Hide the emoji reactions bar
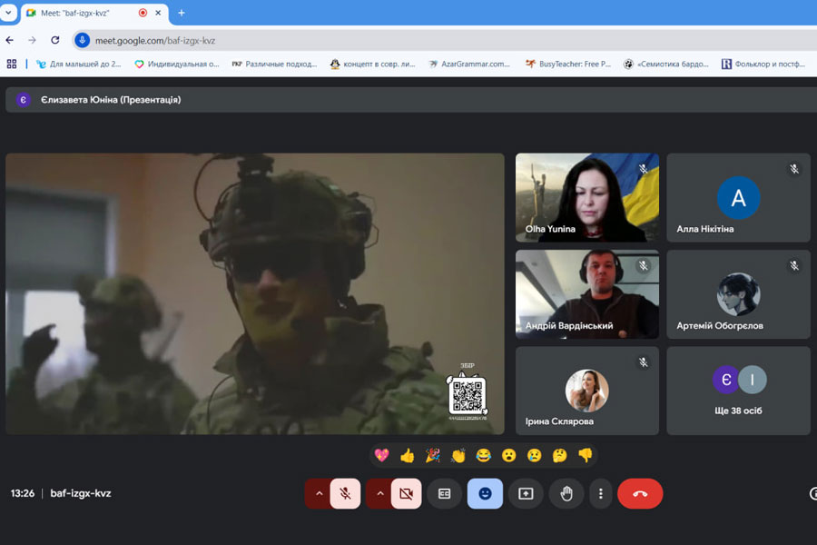817x545 pixels. point(485,493)
